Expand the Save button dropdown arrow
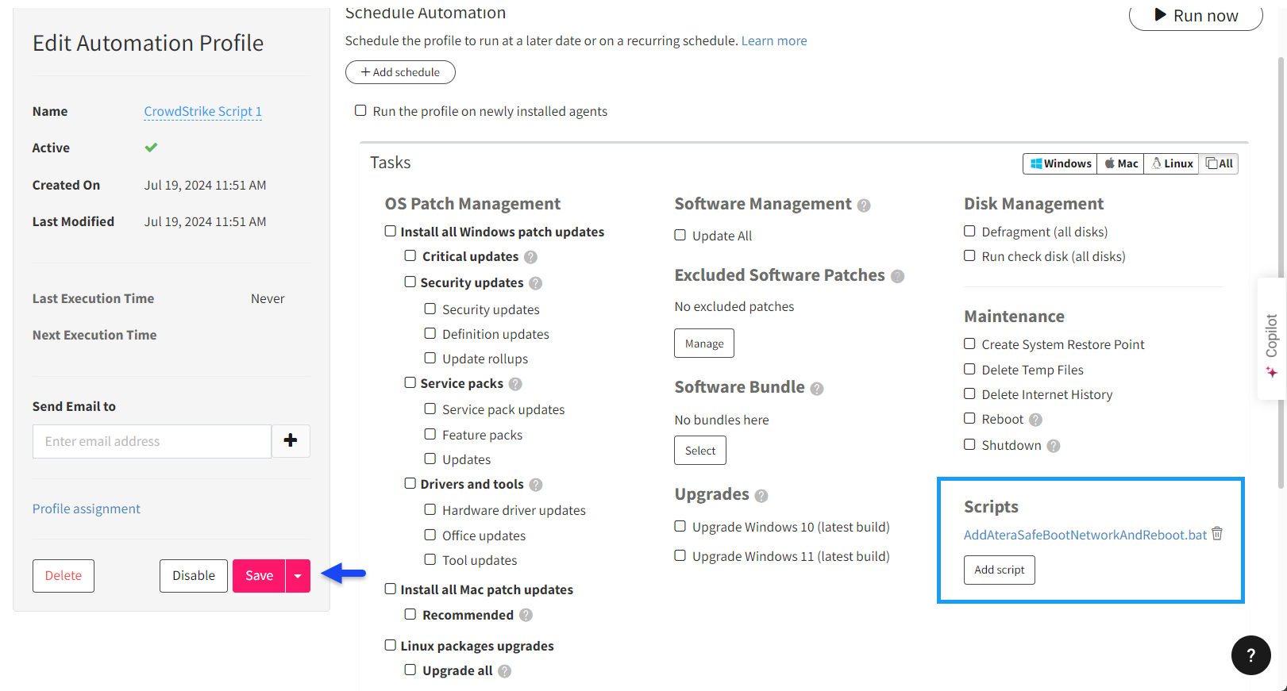 click(x=298, y=576)
